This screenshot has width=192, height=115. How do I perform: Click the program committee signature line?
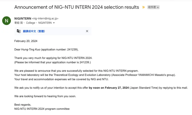(x=42, y=109)
